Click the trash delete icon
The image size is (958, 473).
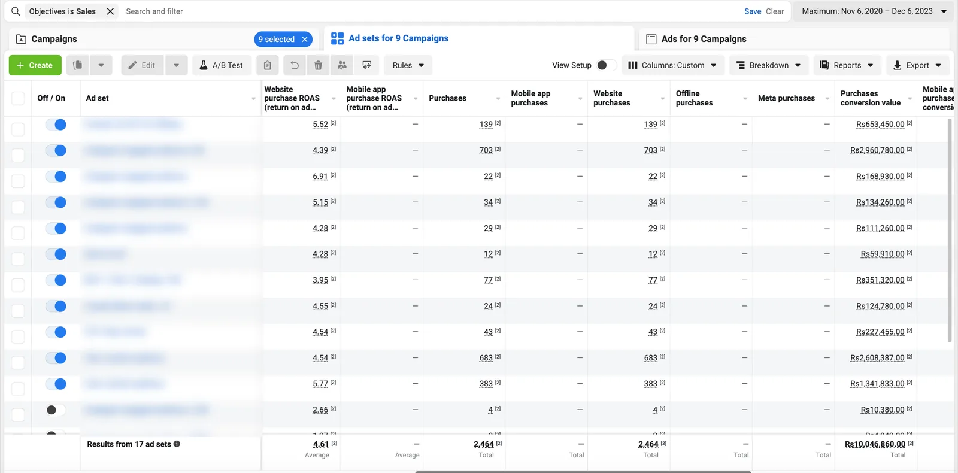(x=318, y=65)
